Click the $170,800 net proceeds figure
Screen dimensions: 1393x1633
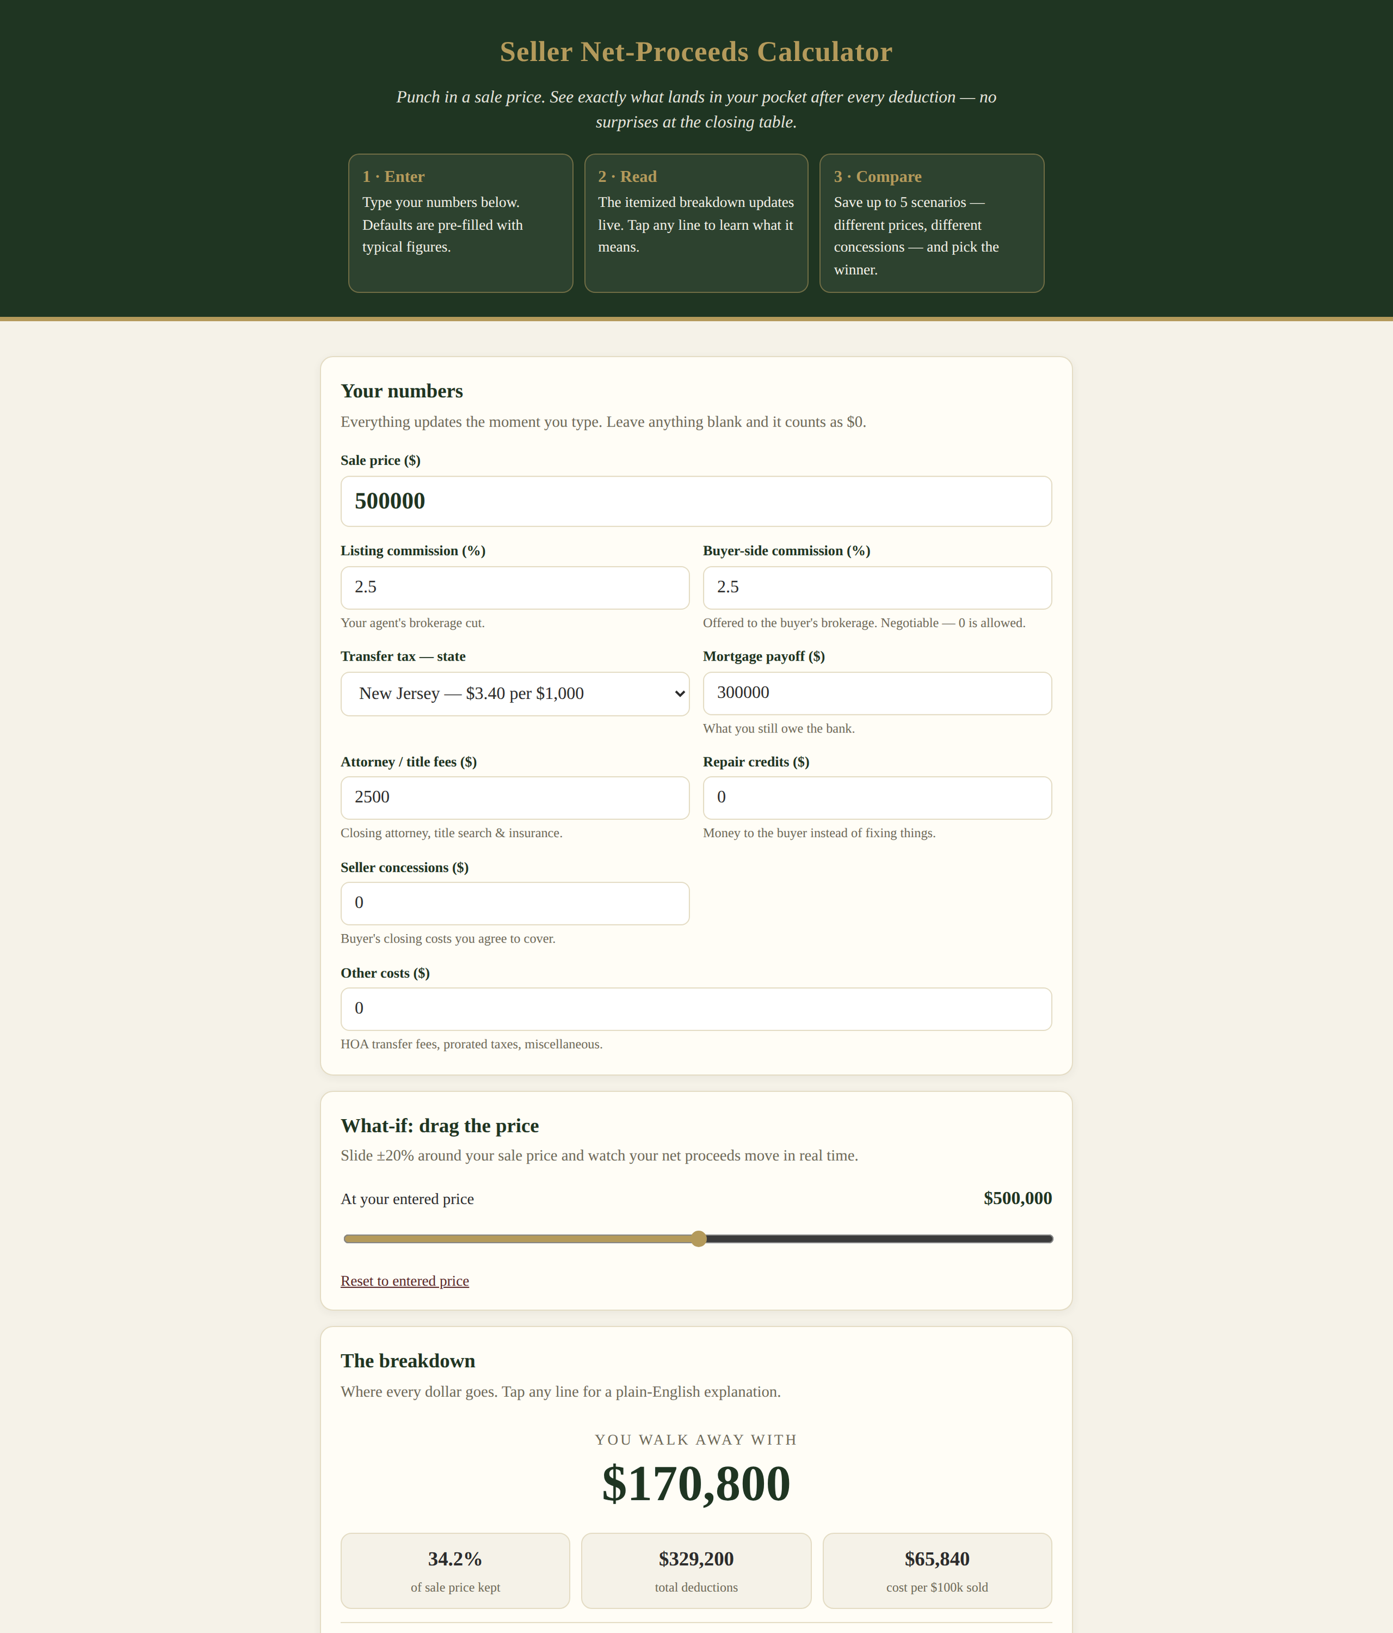point(696,1483)
